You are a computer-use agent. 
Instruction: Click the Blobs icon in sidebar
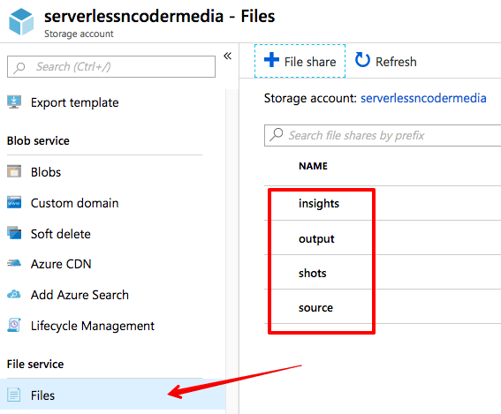point(14,171)
